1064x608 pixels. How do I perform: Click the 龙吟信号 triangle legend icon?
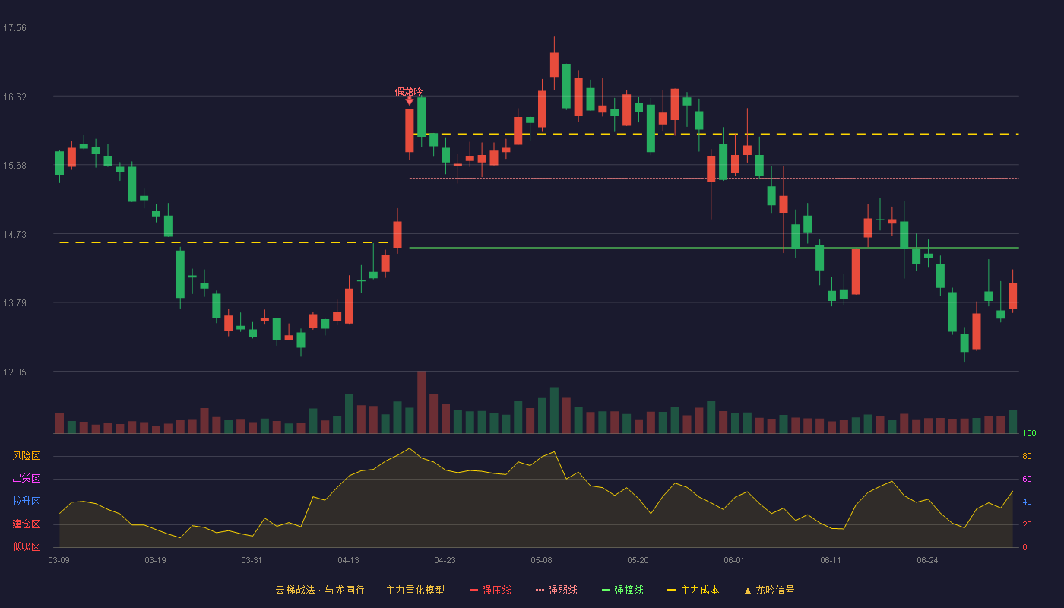tap(747, 590)
